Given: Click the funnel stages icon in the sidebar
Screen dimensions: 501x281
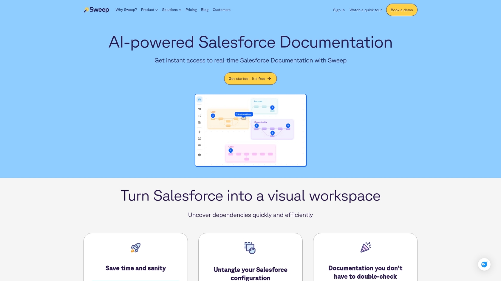Looking at the screenshot, I should click(x=199, y=139).
